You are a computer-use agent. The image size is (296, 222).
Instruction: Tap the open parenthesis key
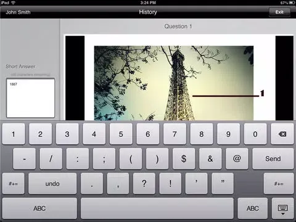(x=131, y=158)
